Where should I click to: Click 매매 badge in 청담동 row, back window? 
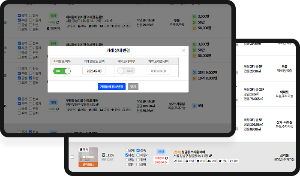coord(161,152)
